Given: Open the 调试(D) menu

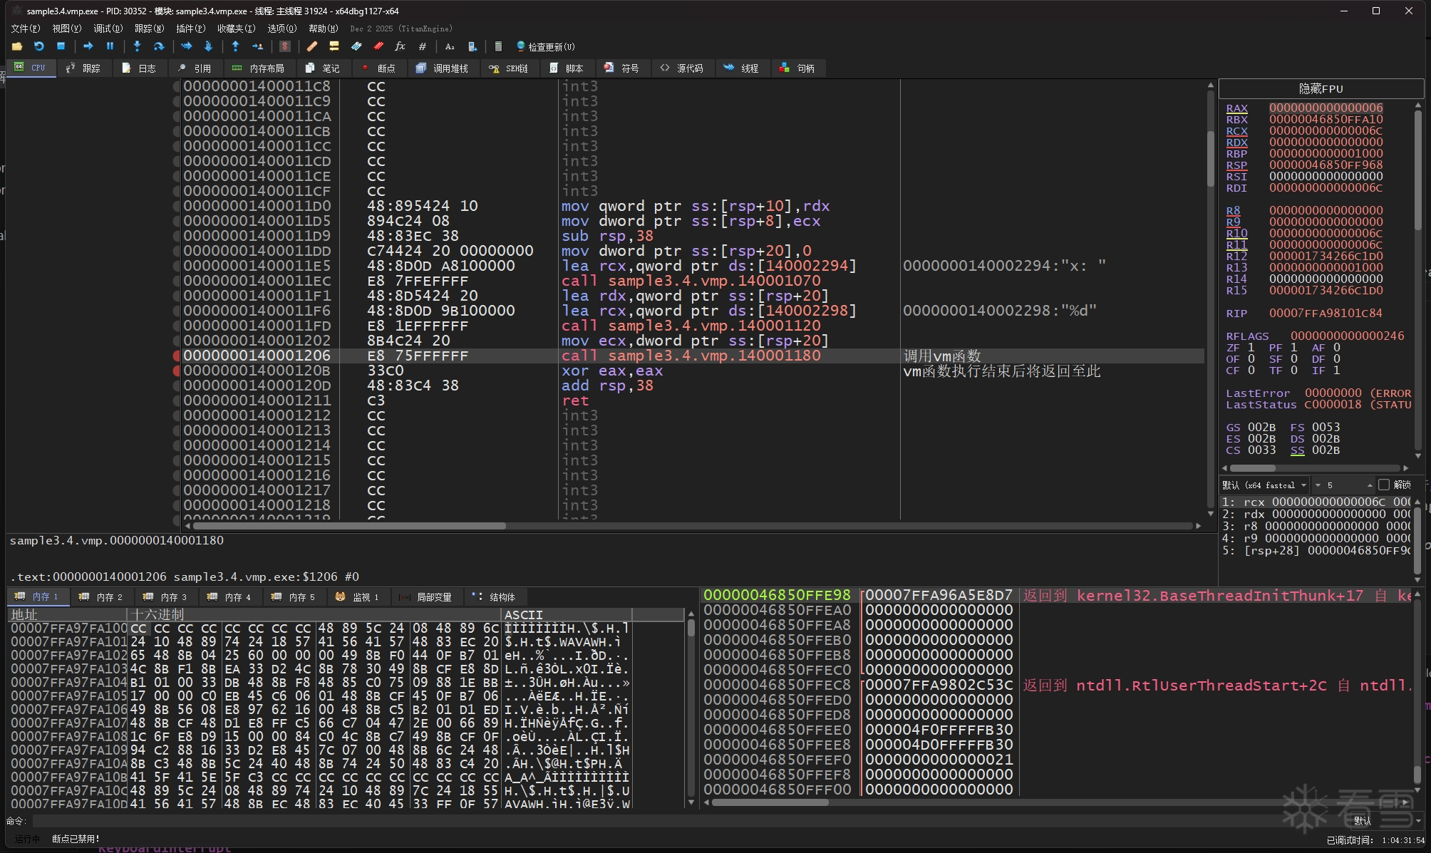Looking at the screenshot, I should coord(108,29).
